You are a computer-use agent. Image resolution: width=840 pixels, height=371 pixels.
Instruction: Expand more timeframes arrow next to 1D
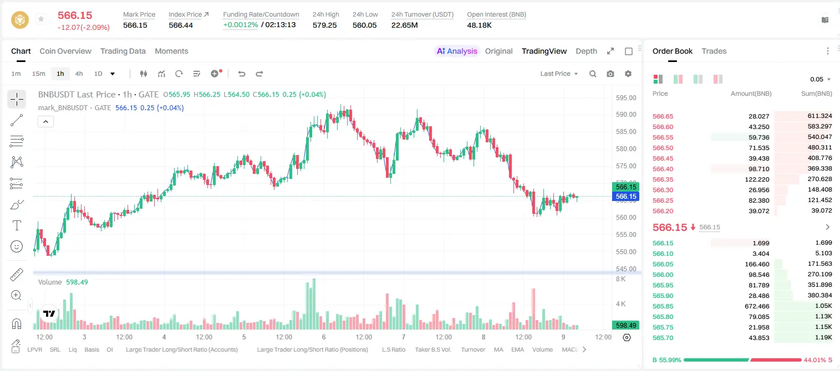point(113,74)
